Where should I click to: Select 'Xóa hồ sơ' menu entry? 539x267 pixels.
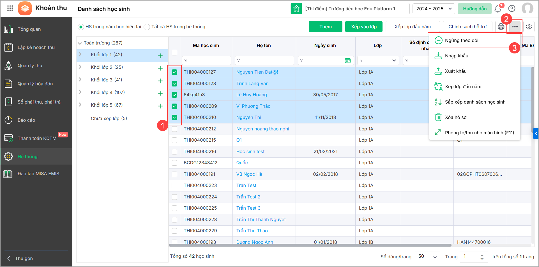[x=456, y=117]
